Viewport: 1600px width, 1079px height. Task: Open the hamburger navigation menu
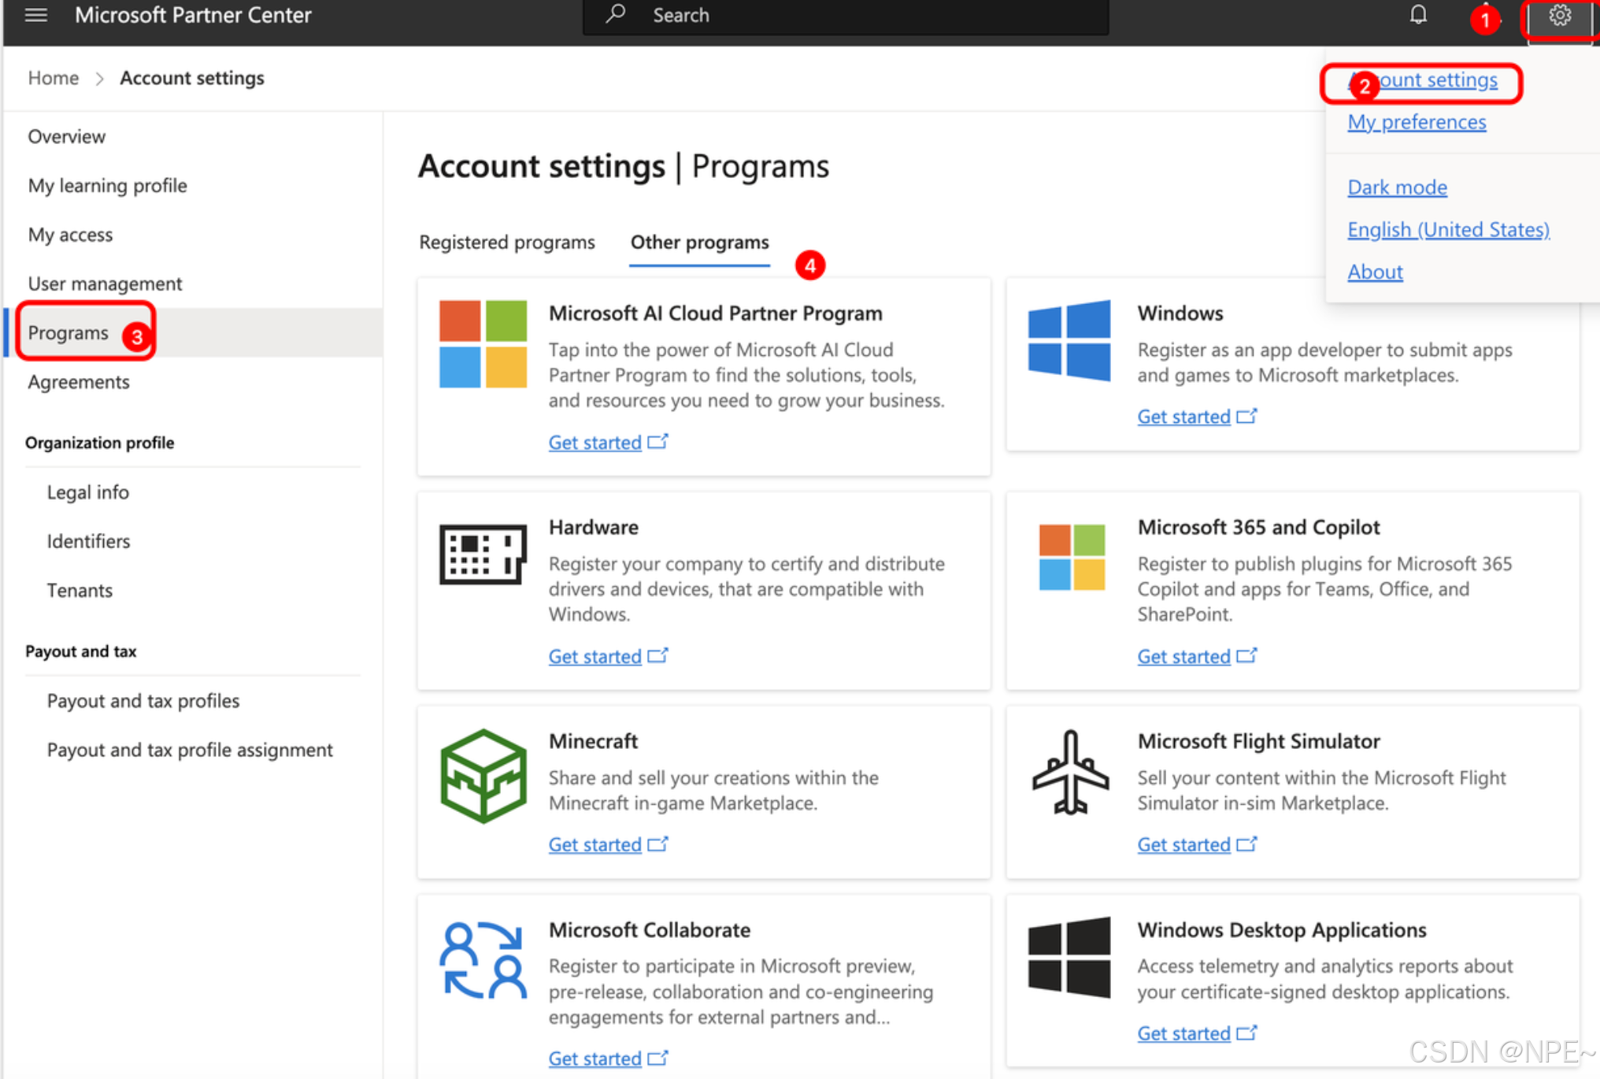(x=35, y=15)
